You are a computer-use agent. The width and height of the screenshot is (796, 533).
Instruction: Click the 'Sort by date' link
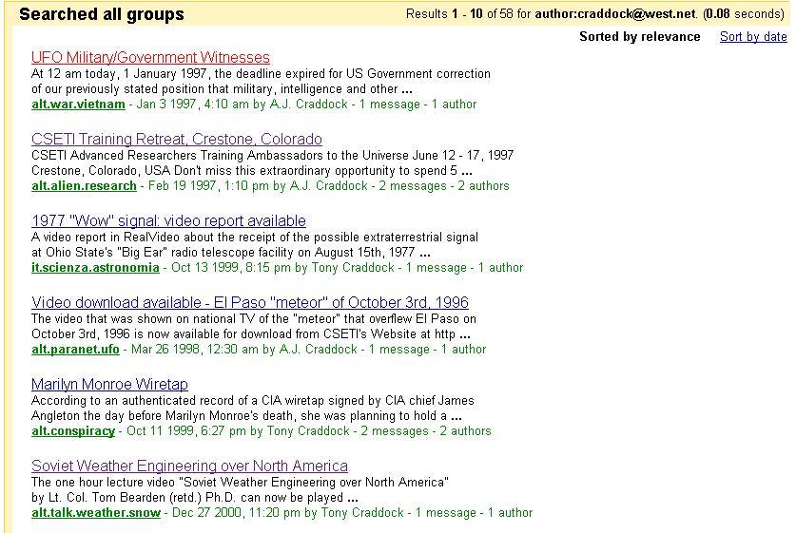(753, 36)
